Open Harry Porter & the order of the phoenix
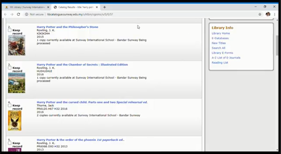Image resolution: width=281 pixels, height=154 pixels. click(x=80, y=140)
